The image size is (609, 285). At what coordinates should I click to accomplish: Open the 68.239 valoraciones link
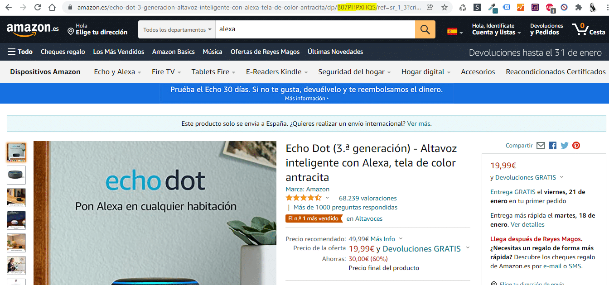367,198
